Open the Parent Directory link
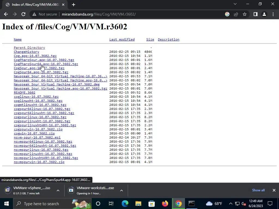This screenshot has width=279, height=209. (x=29, y=48)
